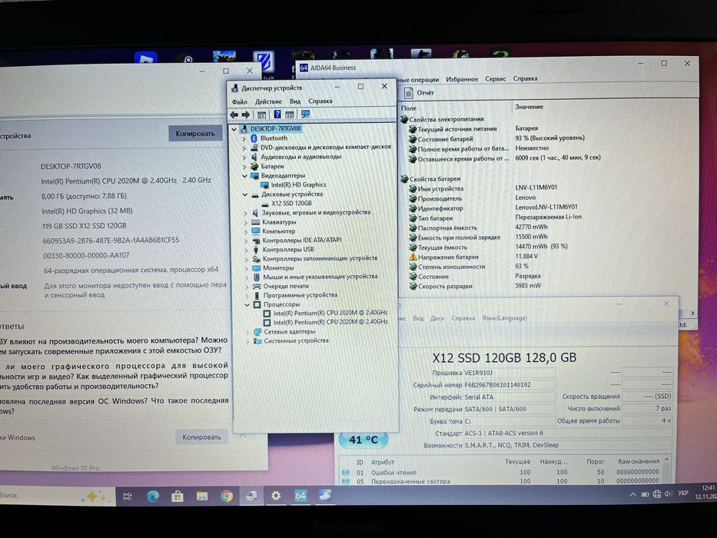Expand the Клавиатуры node
717x538 pixels.
coord(246,222)
